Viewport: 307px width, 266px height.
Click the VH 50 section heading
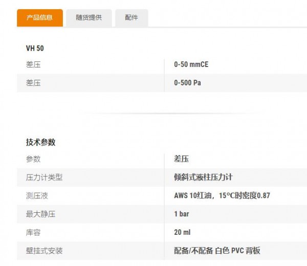click(x=35, y=48)
